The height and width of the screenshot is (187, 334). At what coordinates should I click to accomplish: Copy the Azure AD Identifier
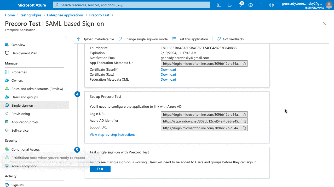(244, 121)
